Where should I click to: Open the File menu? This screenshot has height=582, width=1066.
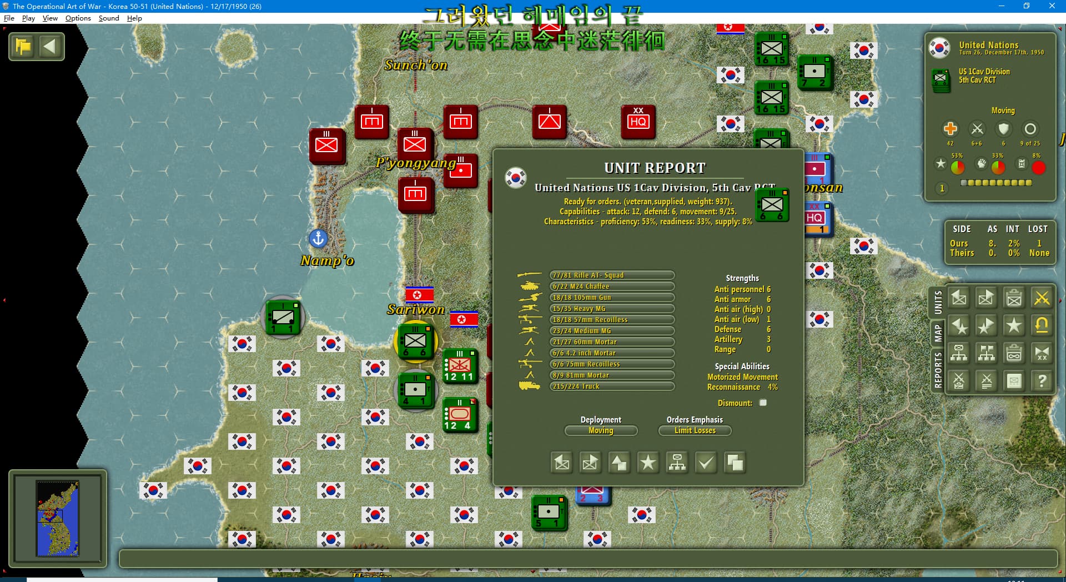[9, 18]
